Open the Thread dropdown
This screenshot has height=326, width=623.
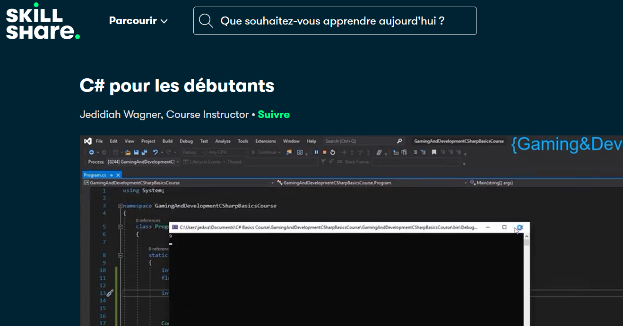[x=281, y=162]
